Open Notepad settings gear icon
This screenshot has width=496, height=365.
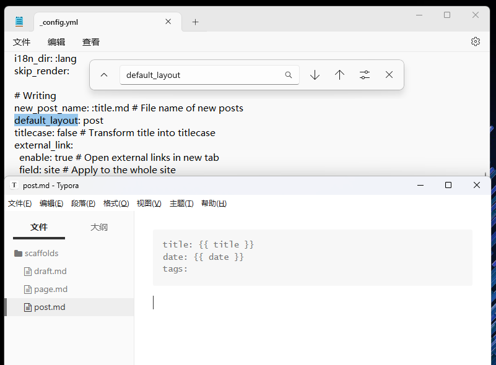tap(475, 41)
